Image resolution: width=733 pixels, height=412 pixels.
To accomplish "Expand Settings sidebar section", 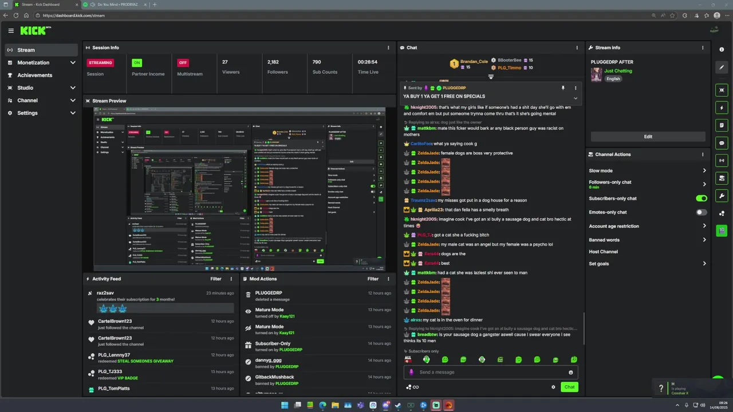I will click(x=73, y=113).
